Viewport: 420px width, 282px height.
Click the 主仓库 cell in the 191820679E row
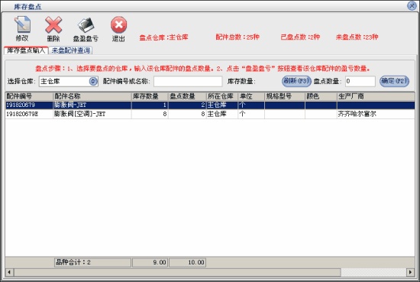point(221,114)
